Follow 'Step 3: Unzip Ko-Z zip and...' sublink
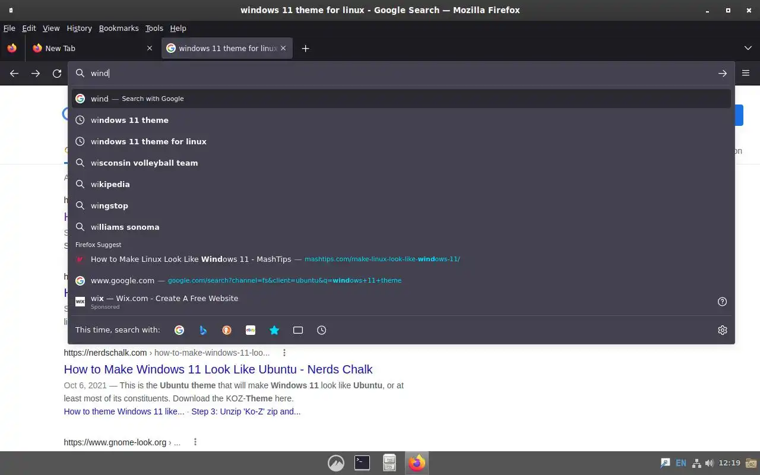The image size is (760, 475). [246, 411]
